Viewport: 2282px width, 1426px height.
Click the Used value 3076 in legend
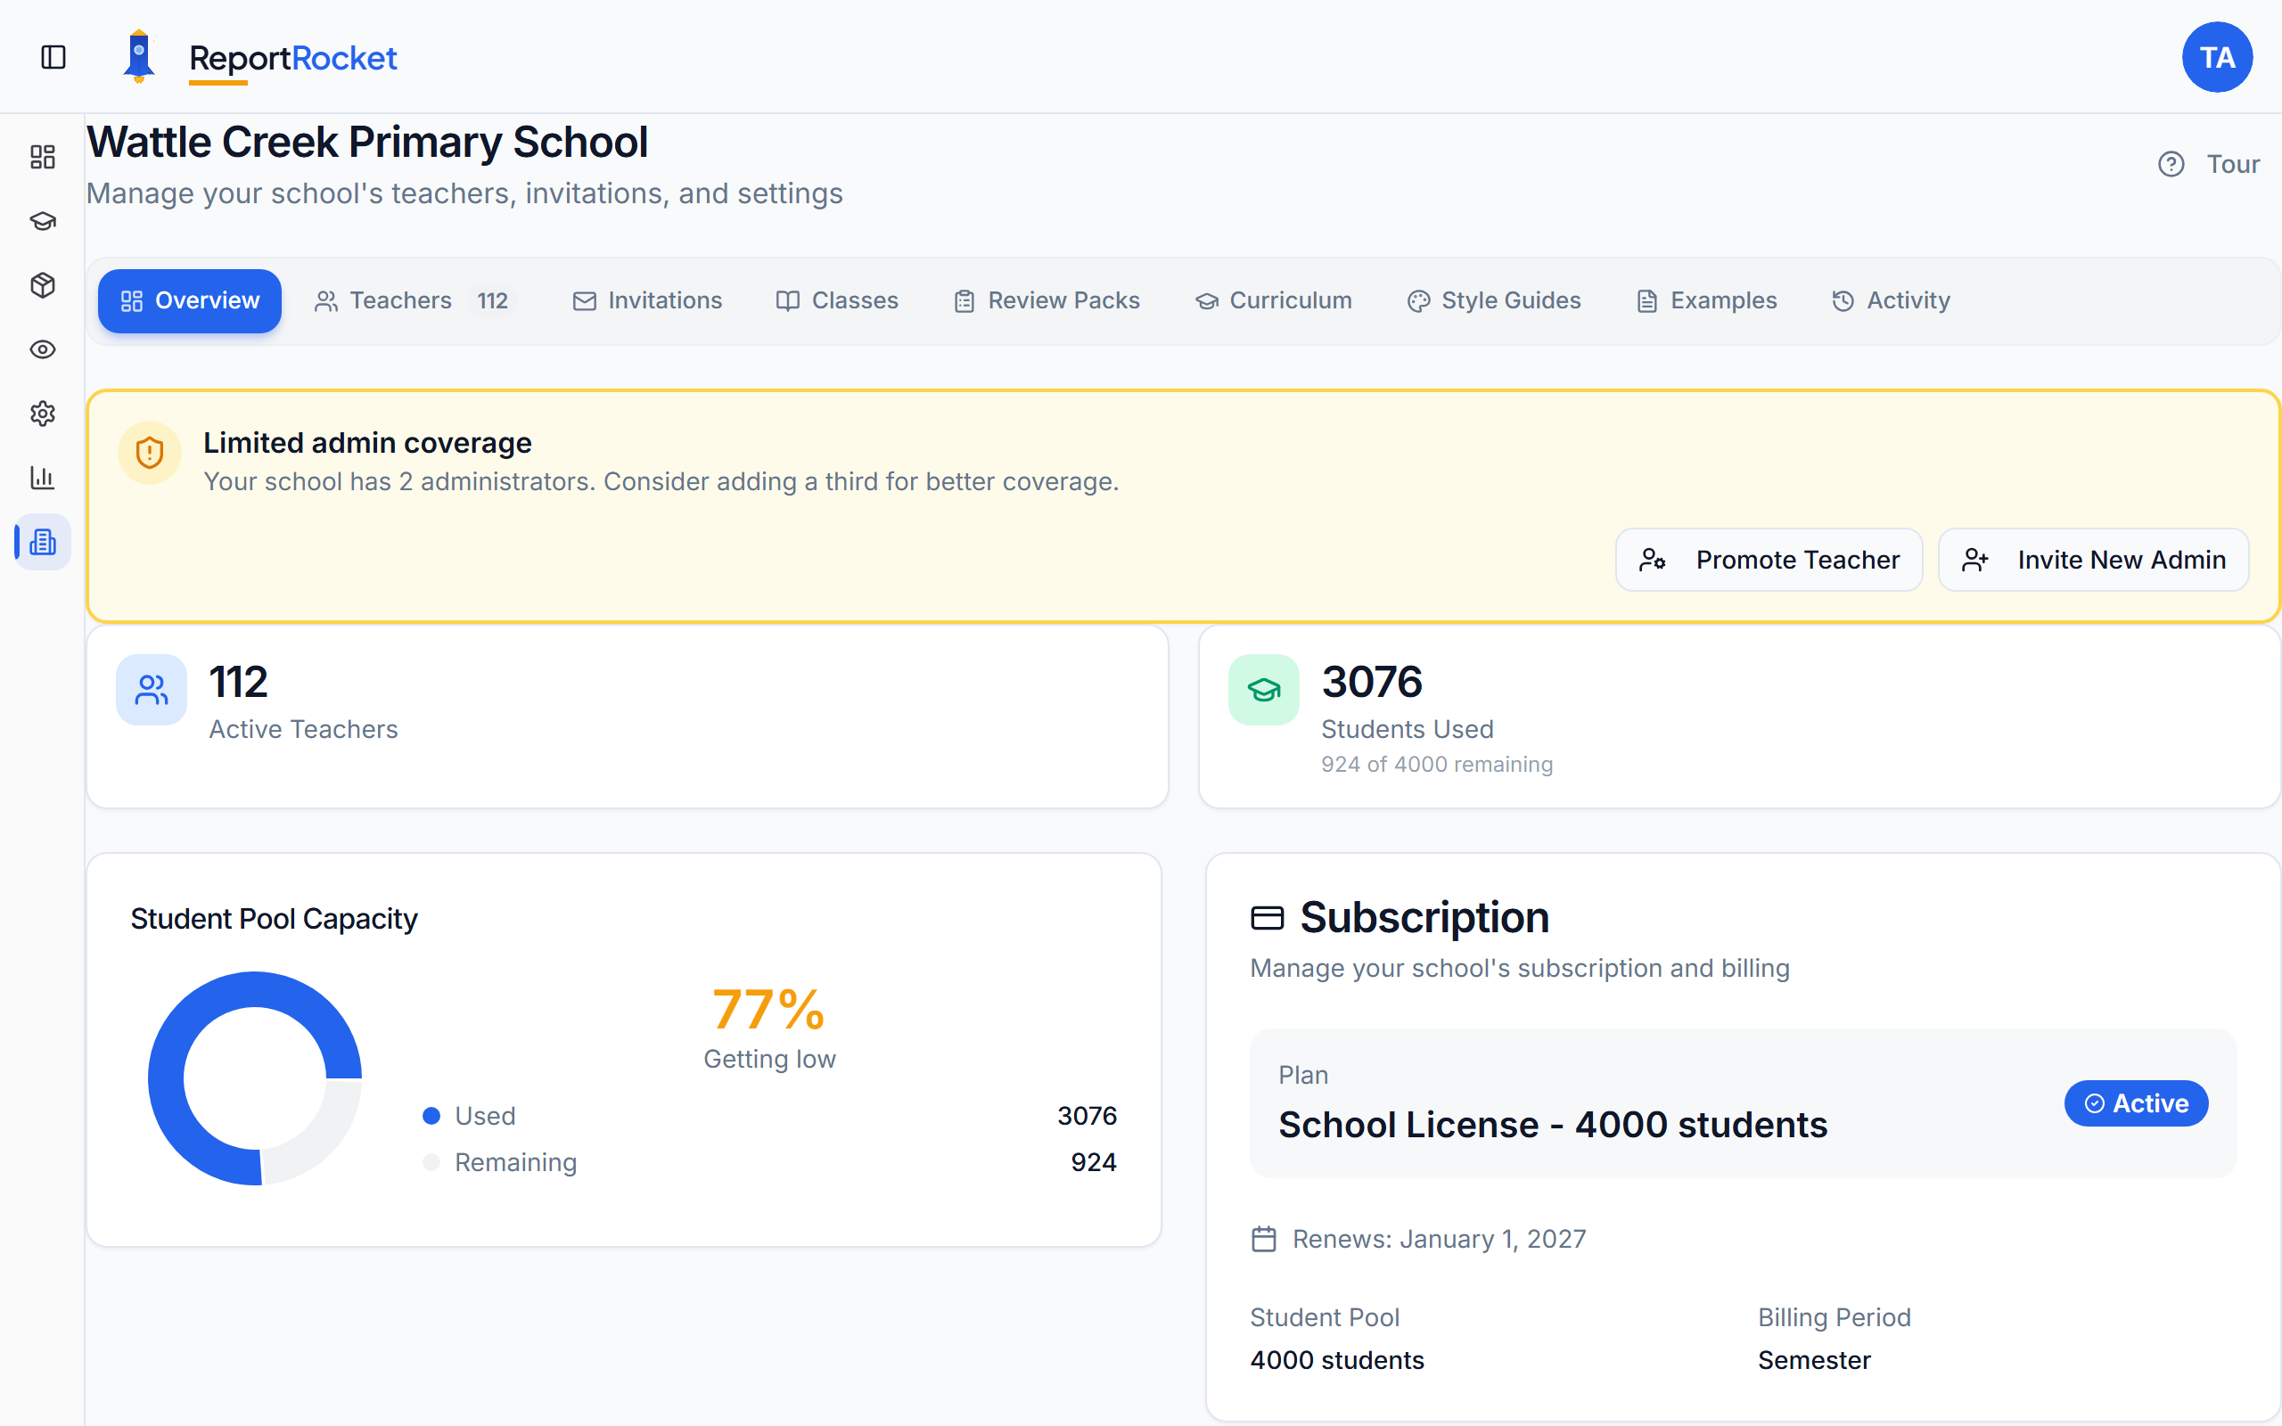1087,1116
